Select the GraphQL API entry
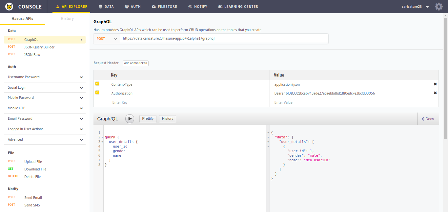Screen dimensions: 448x212 click(45, 40)
